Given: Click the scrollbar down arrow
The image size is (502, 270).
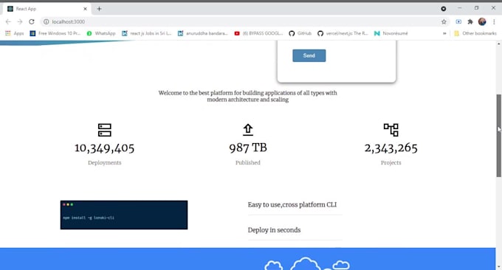Looking at the screenshot, I should (x=499, y=266).
